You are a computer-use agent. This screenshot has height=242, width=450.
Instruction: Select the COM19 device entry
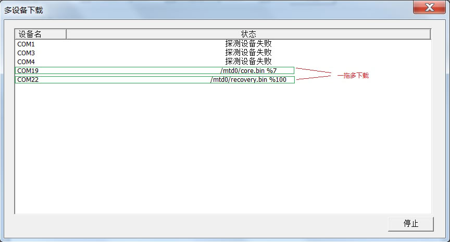pos(28,70)
